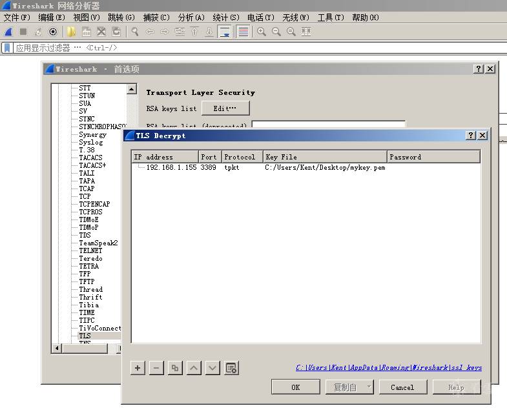This screenshot has width=507, height=408.
Task: Open the 统计(S) menu
Action: coord(226,17)
